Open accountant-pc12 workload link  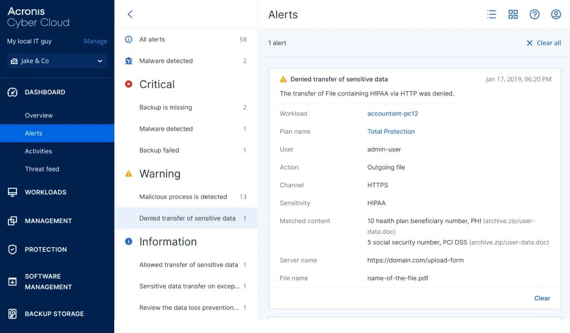[x=393, y=114]
